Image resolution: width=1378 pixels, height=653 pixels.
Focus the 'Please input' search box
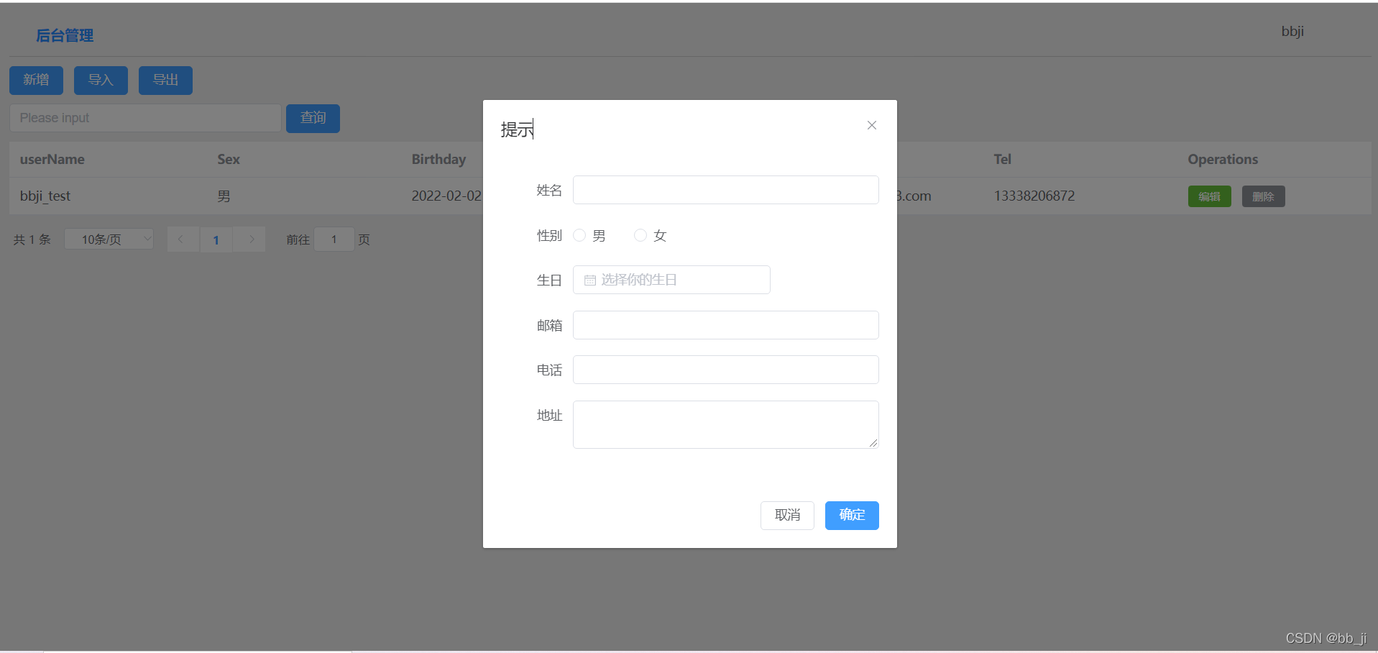tap(145, 118)
